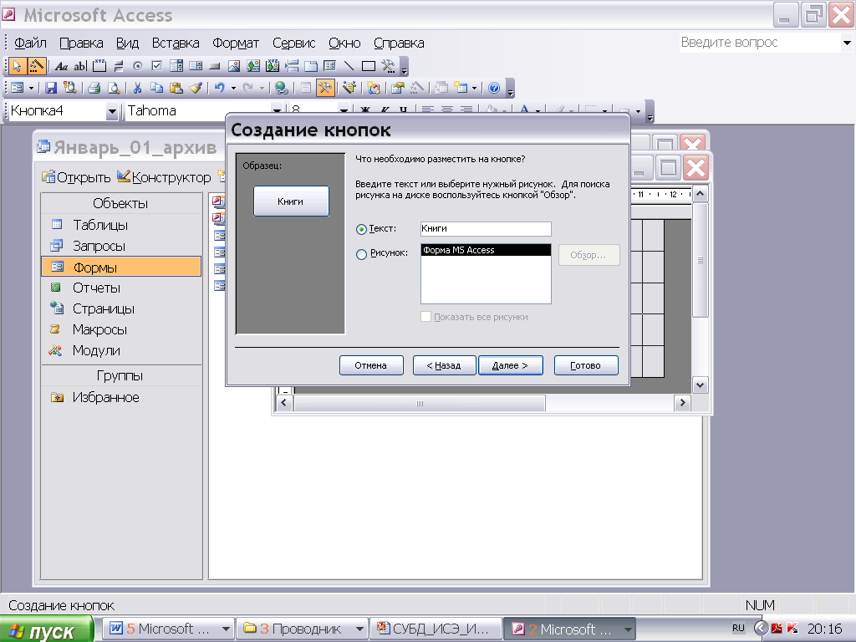Expand the Кнопка4 object combo box
The height and width of the screenshot is (642, 856).
tap(112, 111)
